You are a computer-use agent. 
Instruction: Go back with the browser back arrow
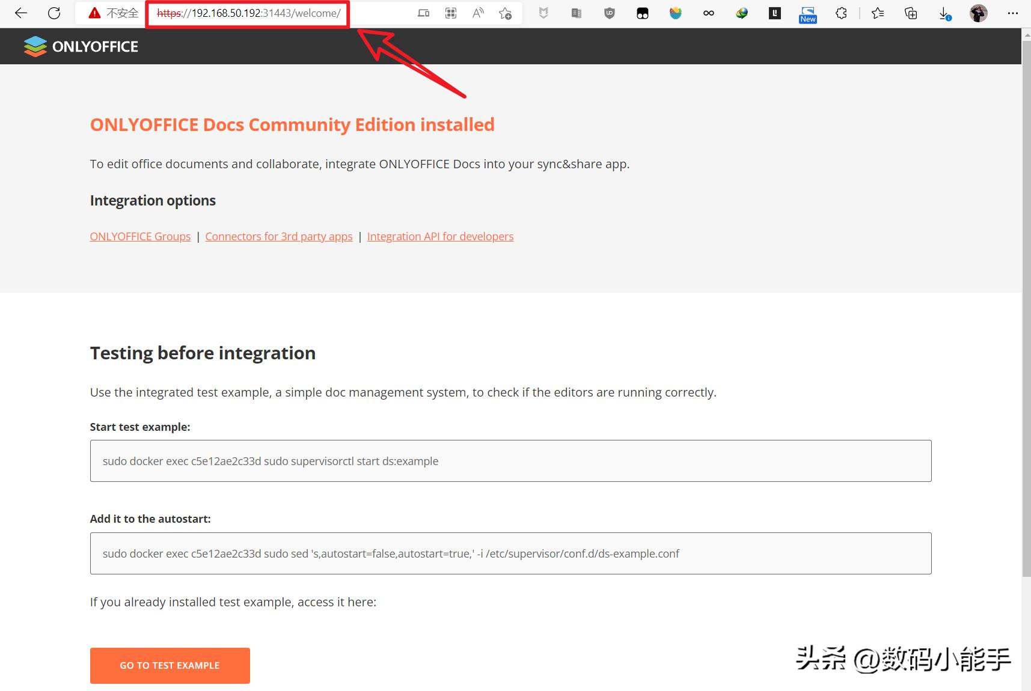[21, 13]
